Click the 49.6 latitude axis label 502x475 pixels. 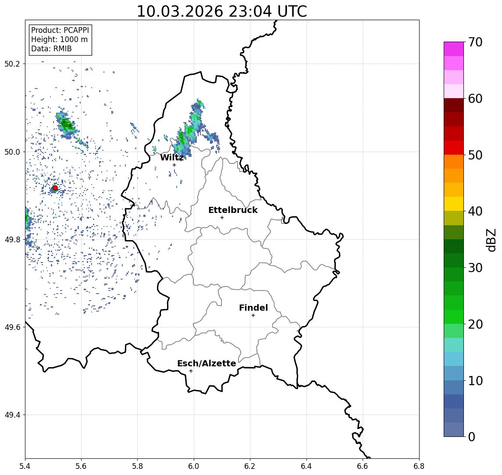coord(12,327)
